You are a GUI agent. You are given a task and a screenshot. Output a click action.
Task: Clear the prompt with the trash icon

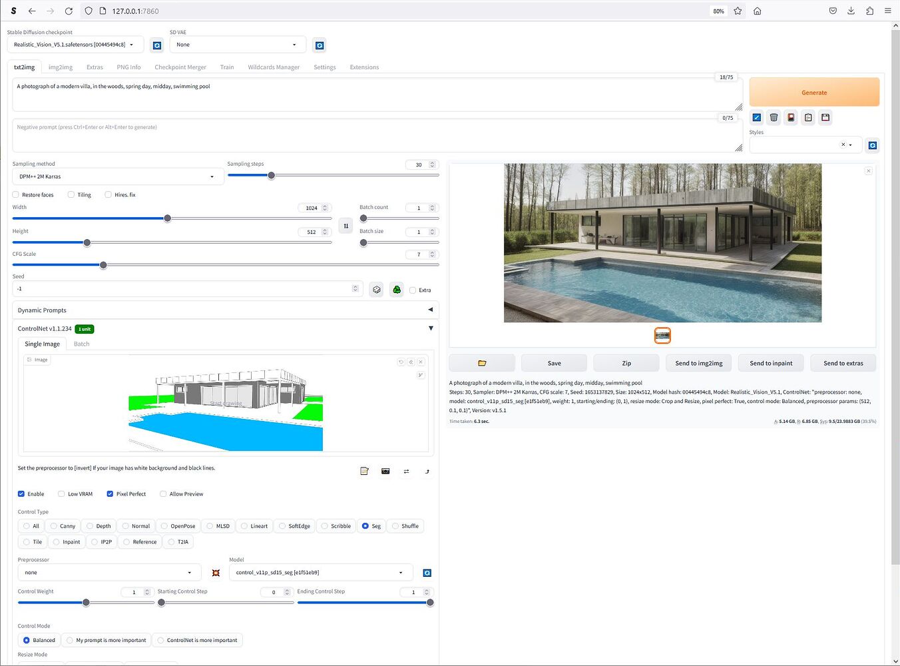[774, 117]
